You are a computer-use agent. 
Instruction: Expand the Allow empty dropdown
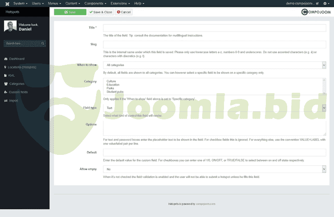coord(215,169)
